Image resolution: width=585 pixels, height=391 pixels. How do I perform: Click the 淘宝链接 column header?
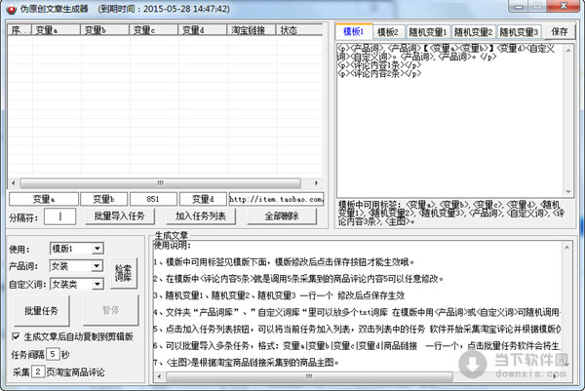(x=252, y=30)
